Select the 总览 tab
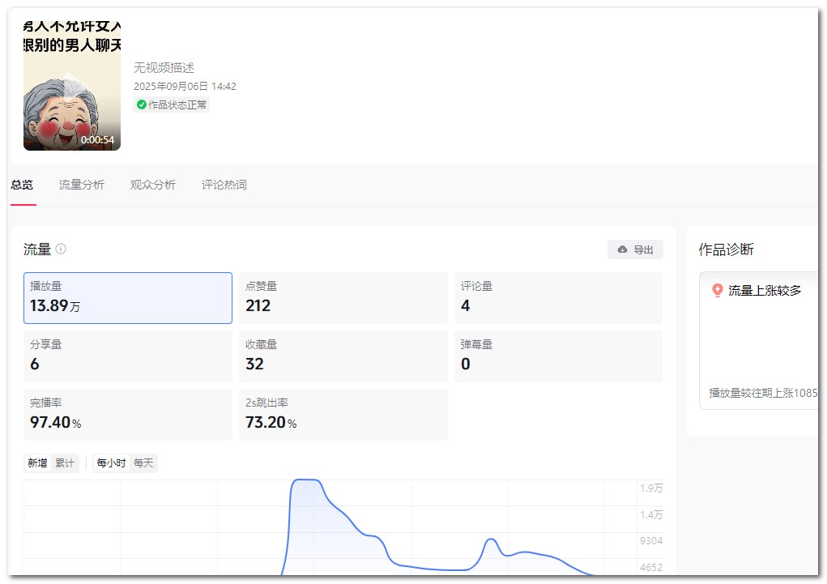Screen dimensions: 827x584 pos(22,185)
